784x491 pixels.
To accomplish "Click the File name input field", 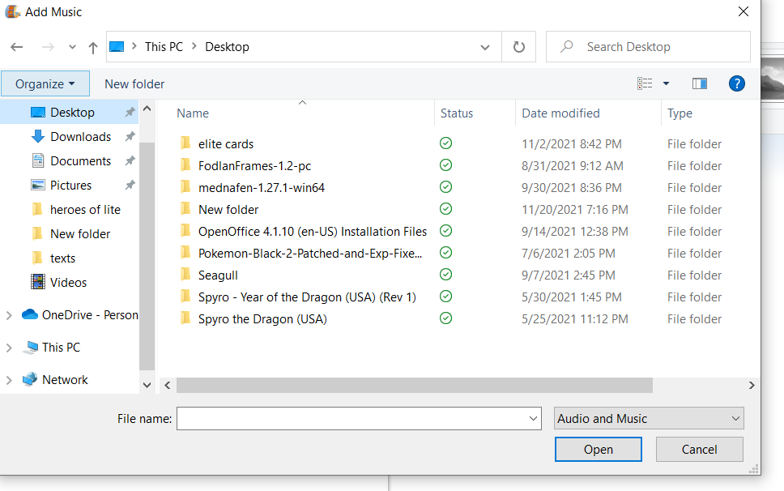I will 352,419.
